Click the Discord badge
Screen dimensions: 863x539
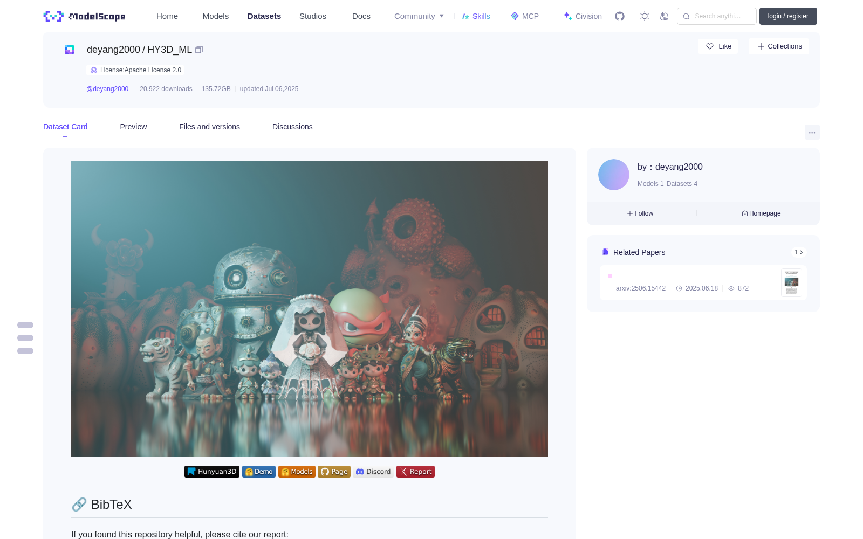[373, 472]
